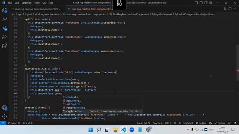Open the notifications bell in status bar
The height and width of the screenshot is (134, 239).
[x=235, y=123]
